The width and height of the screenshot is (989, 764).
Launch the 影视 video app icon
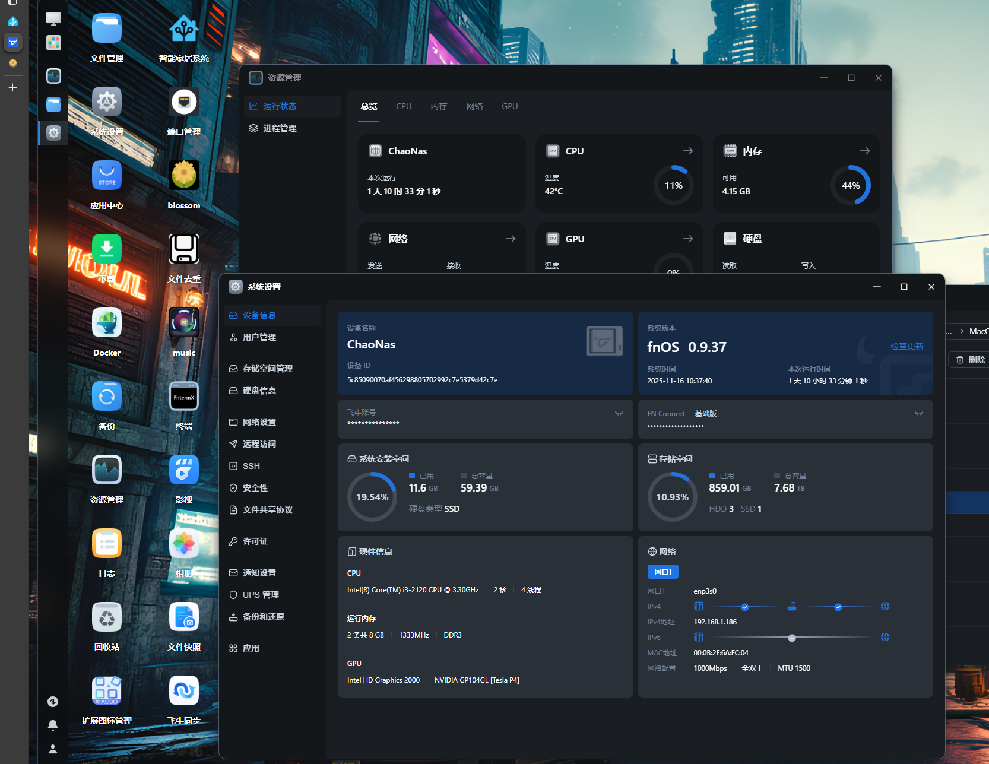[184, 471]
